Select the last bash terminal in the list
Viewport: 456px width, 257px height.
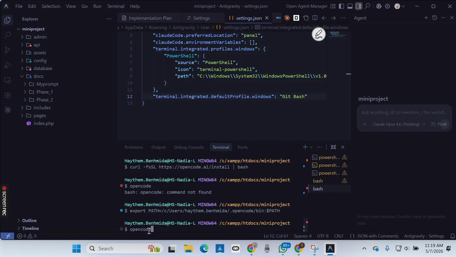[329, 189]
